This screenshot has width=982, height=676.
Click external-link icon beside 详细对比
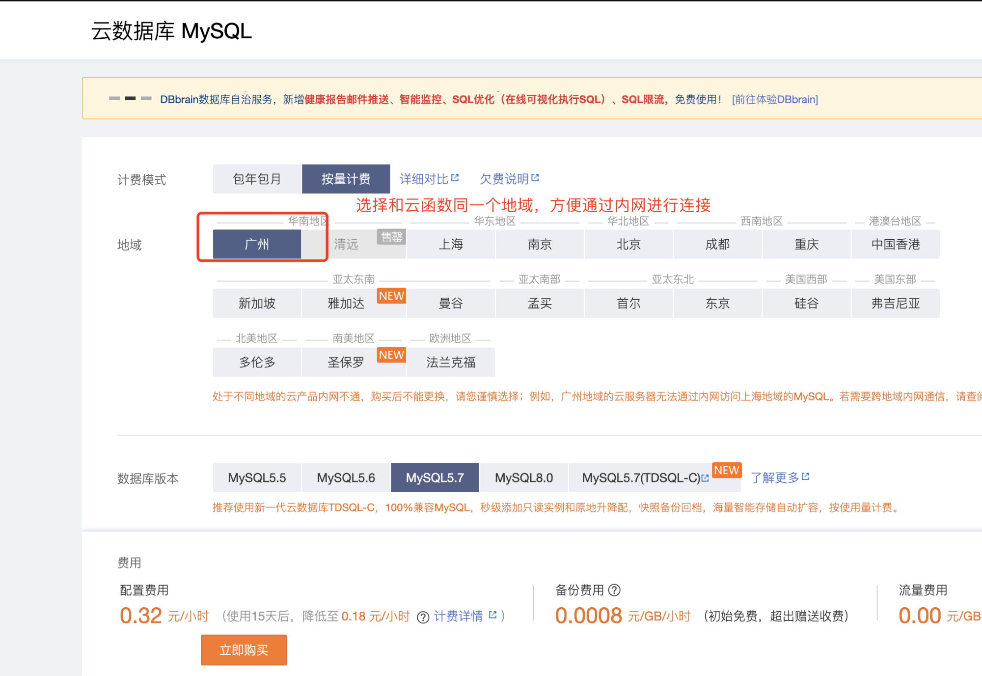tap(455, 177)
